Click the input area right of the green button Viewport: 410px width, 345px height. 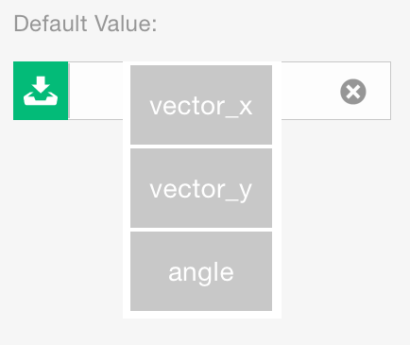[95, 91]
